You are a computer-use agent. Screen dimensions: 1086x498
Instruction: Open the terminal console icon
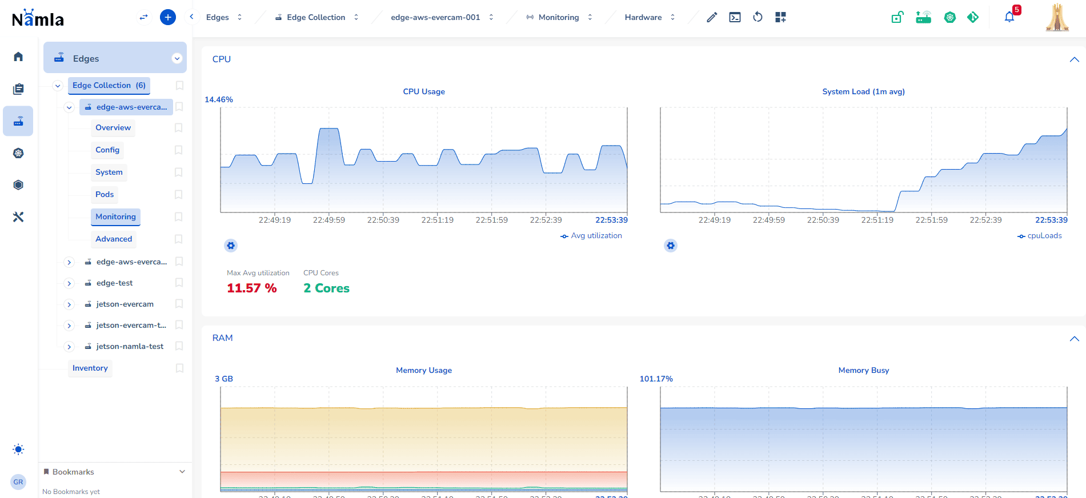pos(735,18)
